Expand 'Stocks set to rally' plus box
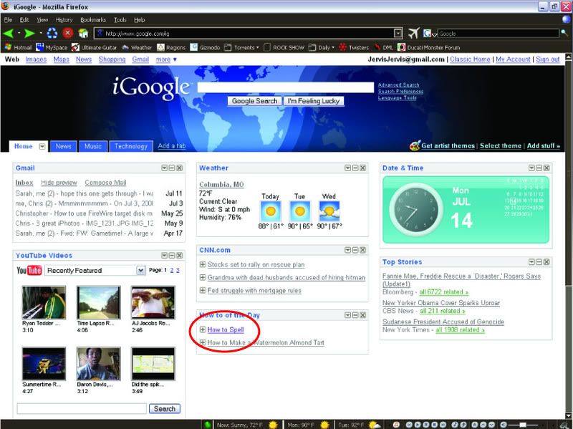This screenshot has height=429, width=573. pos(203,264)
